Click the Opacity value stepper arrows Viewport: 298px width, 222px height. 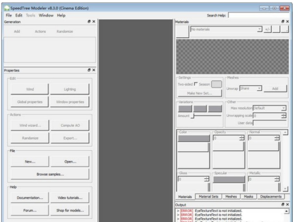point(242,138)
